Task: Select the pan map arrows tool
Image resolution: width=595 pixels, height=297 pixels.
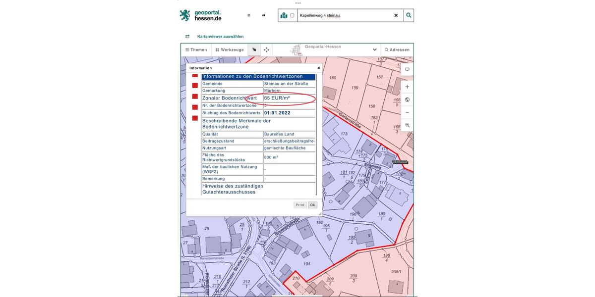Action: [266, 49]
